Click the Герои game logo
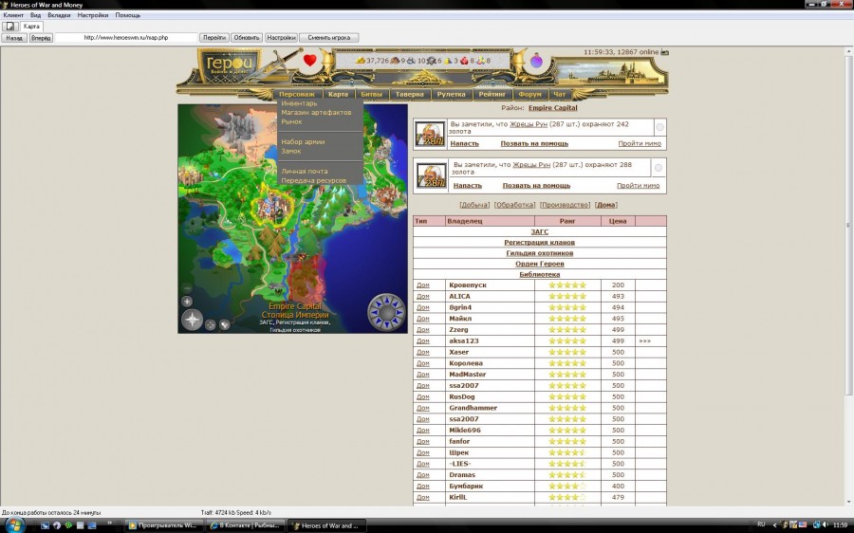The width and height of the screenshot is (854, 533). click(229, 65)
